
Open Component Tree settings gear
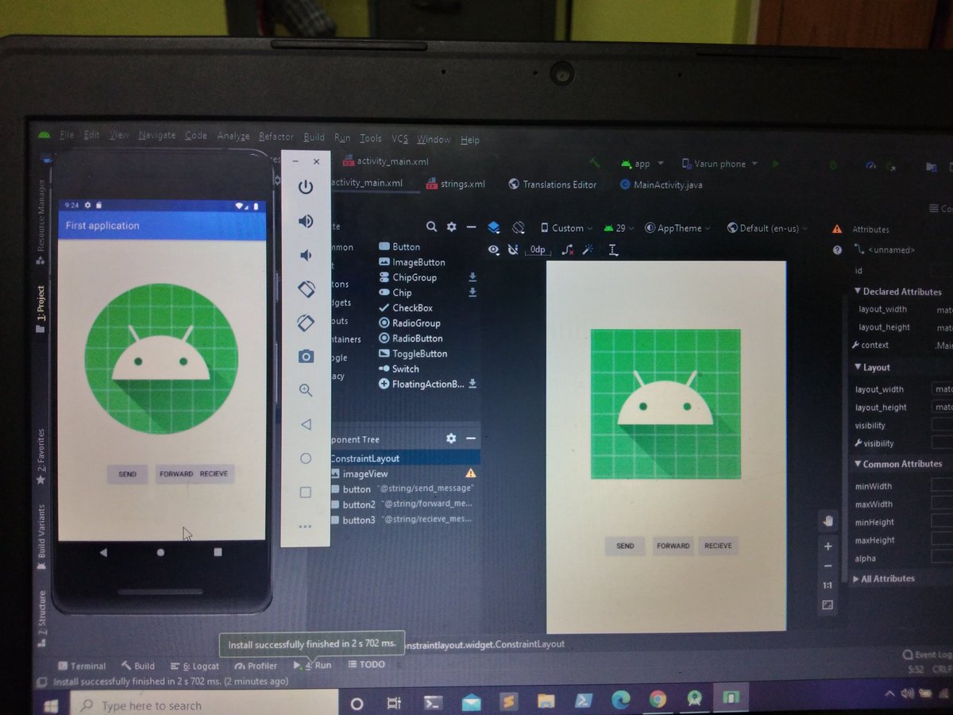(x=451, y=439)
